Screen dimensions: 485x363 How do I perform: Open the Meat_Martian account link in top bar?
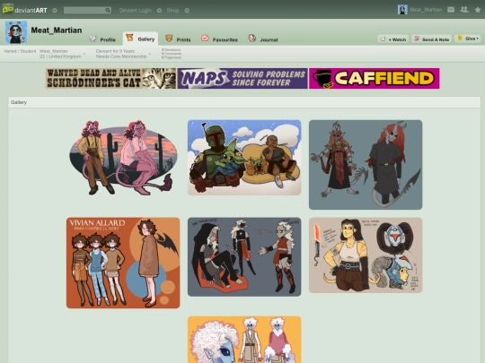(426, 10)
